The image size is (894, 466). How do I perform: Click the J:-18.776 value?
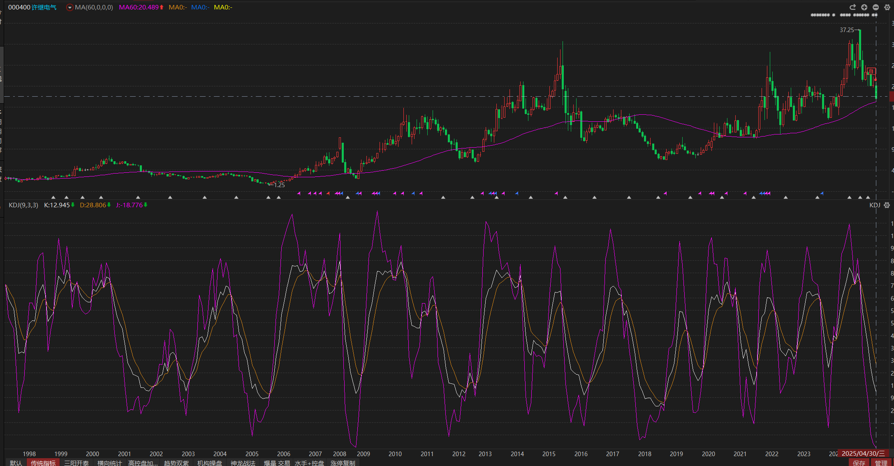click(129, 205)
